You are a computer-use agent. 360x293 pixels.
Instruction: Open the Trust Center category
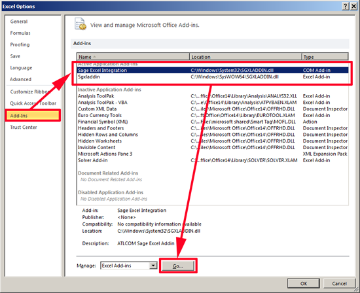tap(24, 127)
